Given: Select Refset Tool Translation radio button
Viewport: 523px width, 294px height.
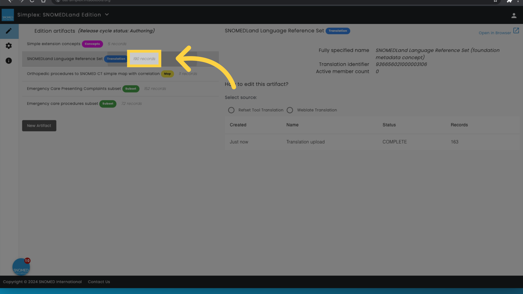Looking at the screenshot, I should [231, 110].
